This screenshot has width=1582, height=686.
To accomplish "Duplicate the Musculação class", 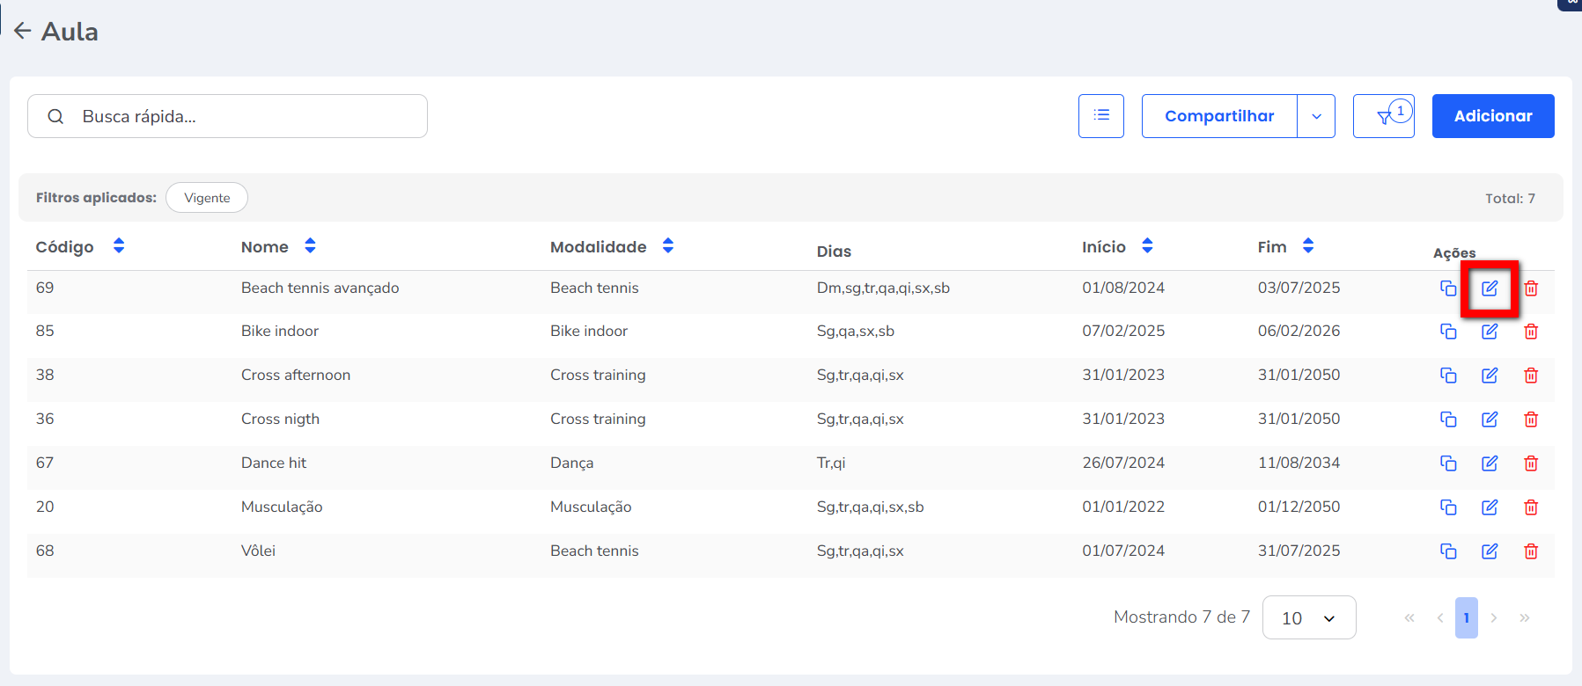I will coord(1448,507).
